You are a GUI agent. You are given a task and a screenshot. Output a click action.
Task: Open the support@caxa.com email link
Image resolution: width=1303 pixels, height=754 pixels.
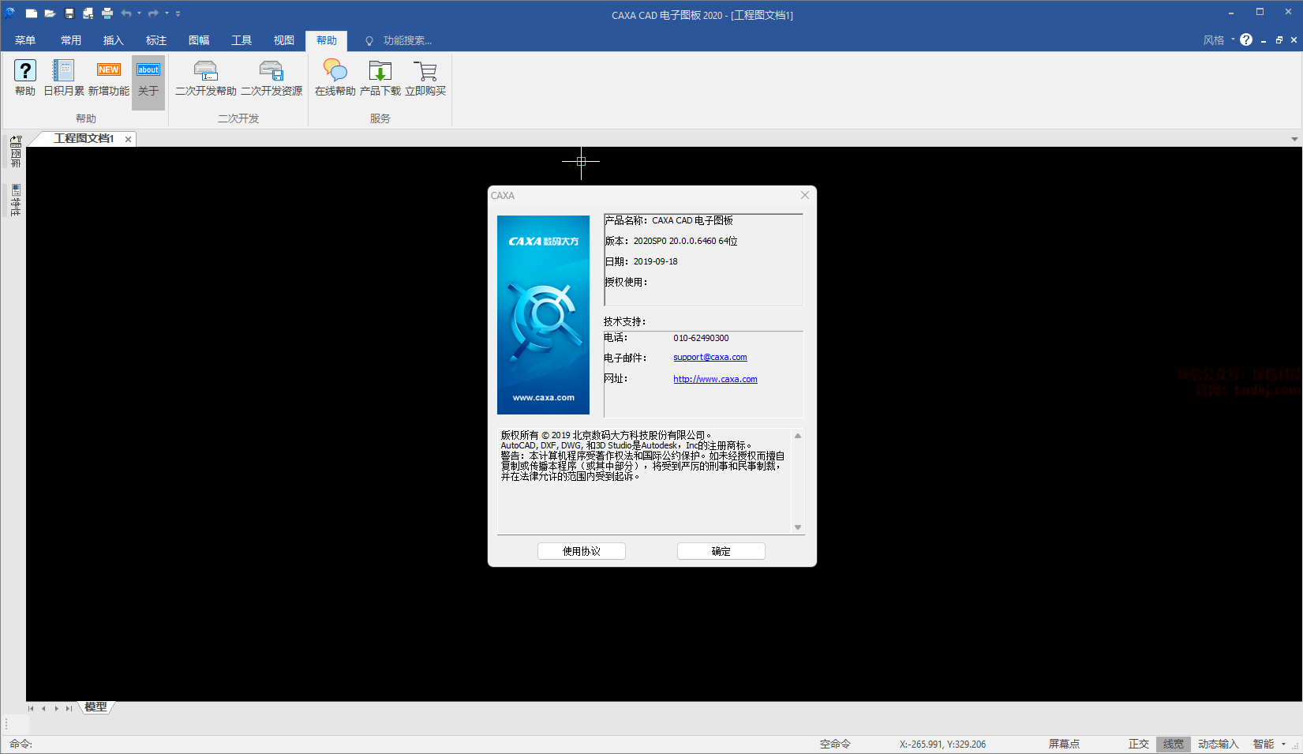pyautogui.click(x=710, y=358)
